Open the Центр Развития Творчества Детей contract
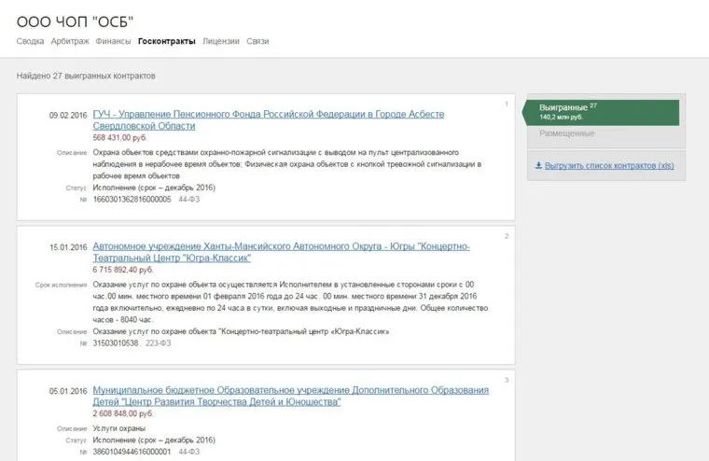The image size is (709, 461). (x=290, y=389)
